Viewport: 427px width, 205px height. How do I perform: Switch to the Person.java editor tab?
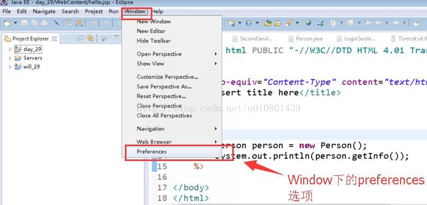pos(306,39)
